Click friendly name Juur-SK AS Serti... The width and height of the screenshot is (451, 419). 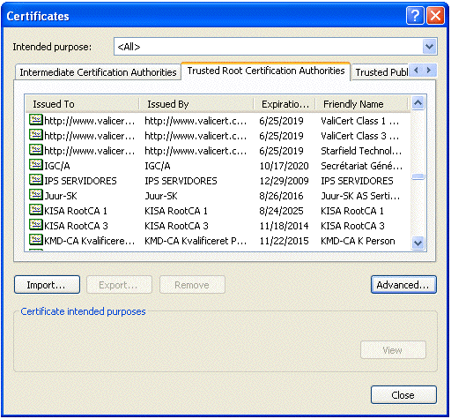pos(360,196)
